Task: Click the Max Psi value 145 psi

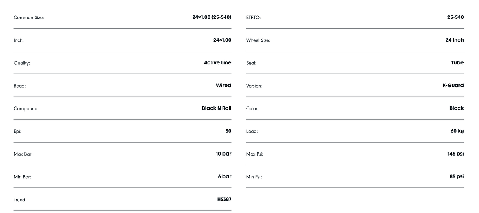Action: pos(455,154)
